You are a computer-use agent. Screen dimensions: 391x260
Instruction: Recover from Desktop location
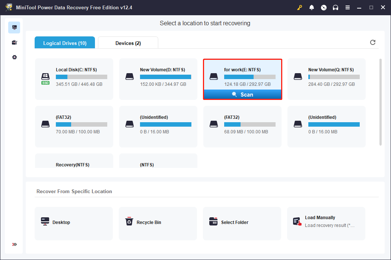74,224
